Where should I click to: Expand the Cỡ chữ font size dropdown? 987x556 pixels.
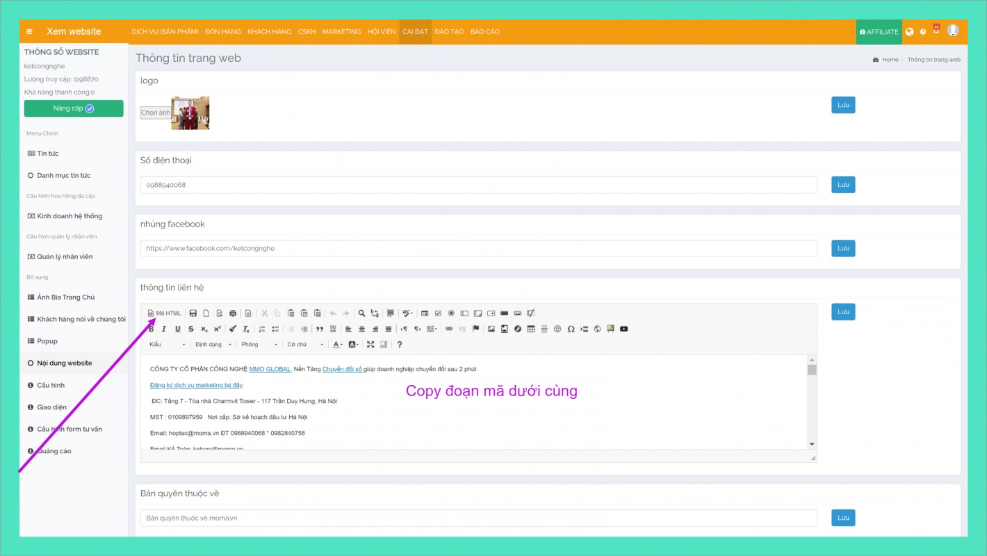point(306,345)
